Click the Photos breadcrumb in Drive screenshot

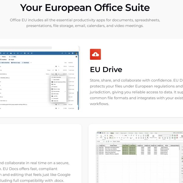4,57
